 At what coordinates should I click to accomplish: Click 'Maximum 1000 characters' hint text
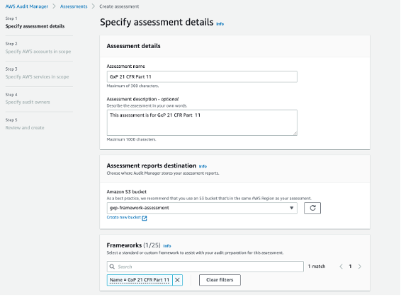click(x=131, y=139)
